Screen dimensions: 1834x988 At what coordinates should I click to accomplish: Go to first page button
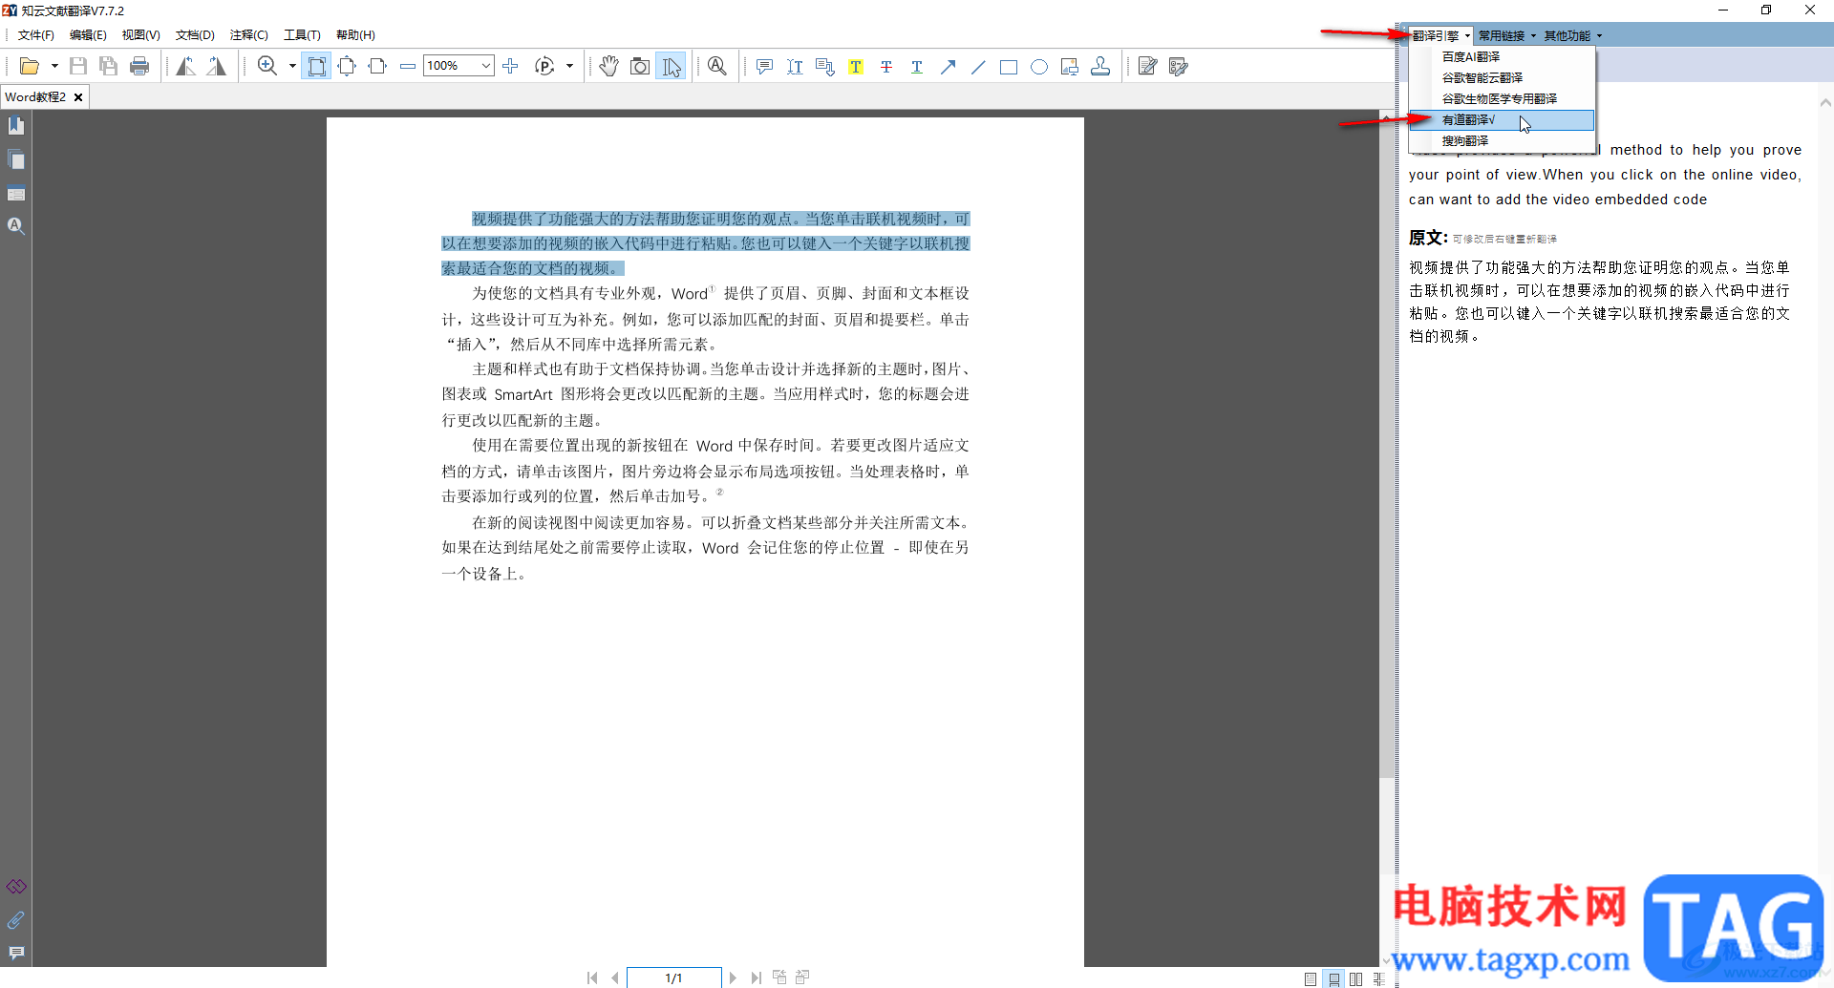(592, 977)
